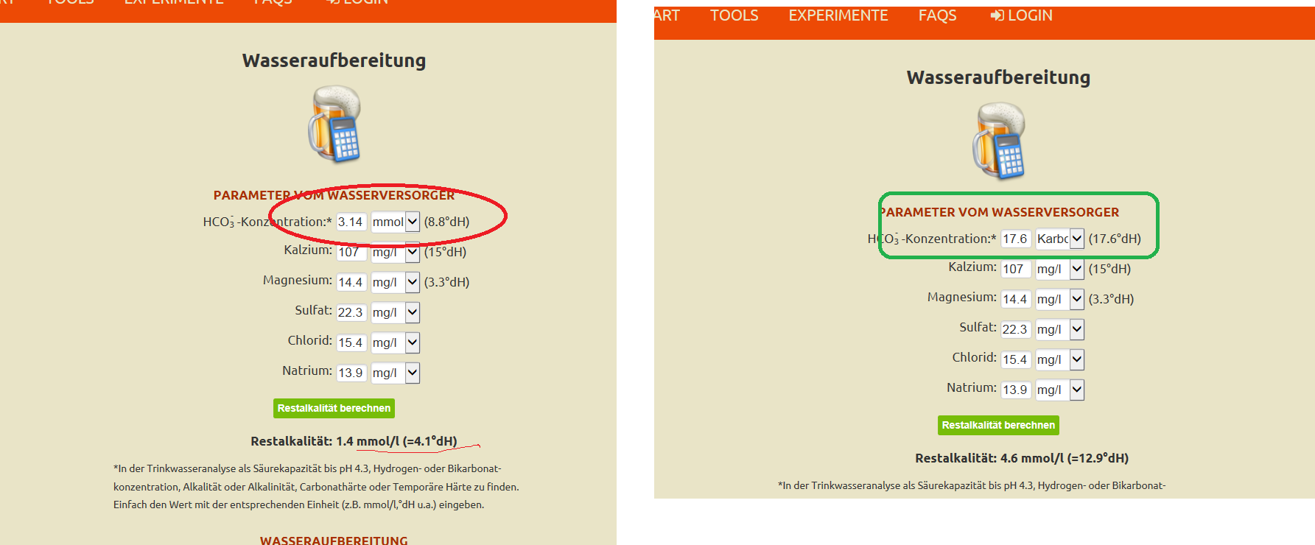The height and width of the screenshot is (545, 1315).
Task: Open EXPERIMENTE menu in the right navbar
Action: pyautogui.click(x=838, y=15)
